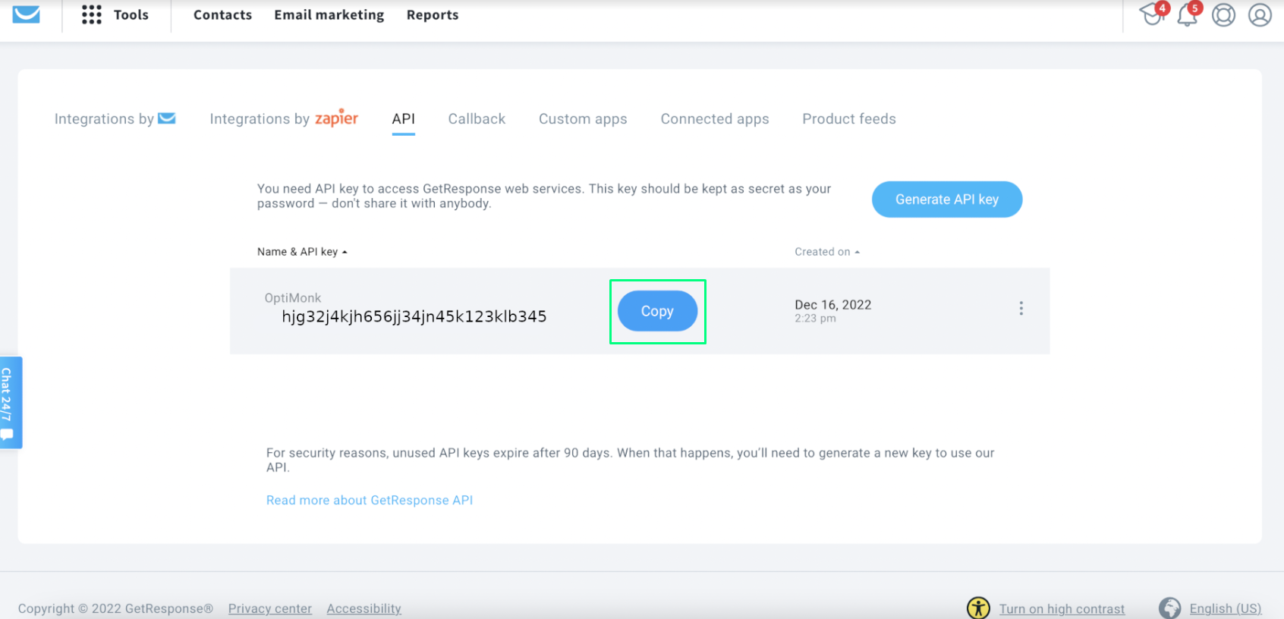Switch to the Connected apps tab
The width and height of the screenshot is (1284, 619).
click(x=715, y=118)
